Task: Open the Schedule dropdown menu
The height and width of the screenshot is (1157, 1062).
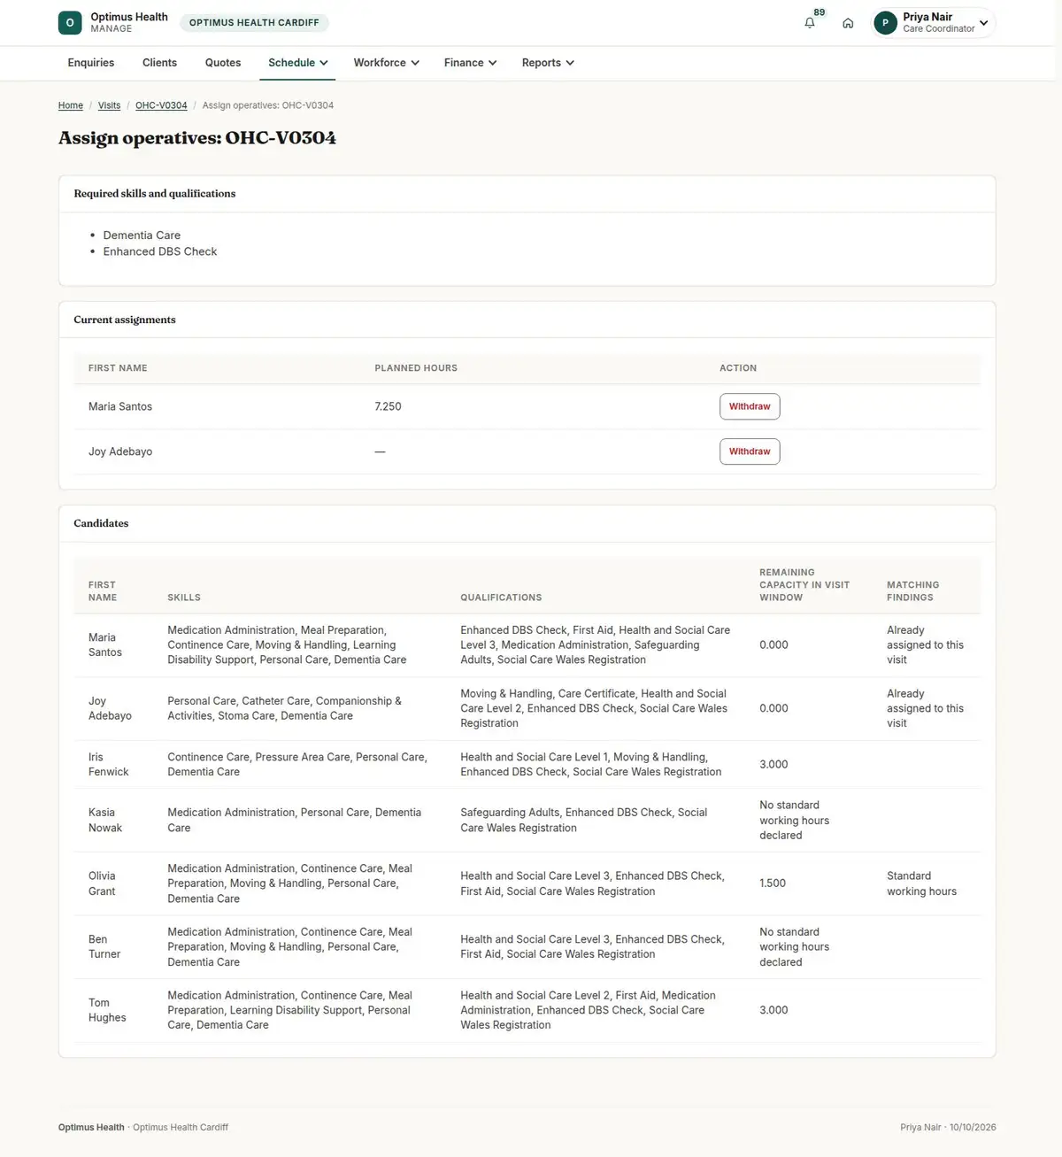Action: tap(297, 63)
